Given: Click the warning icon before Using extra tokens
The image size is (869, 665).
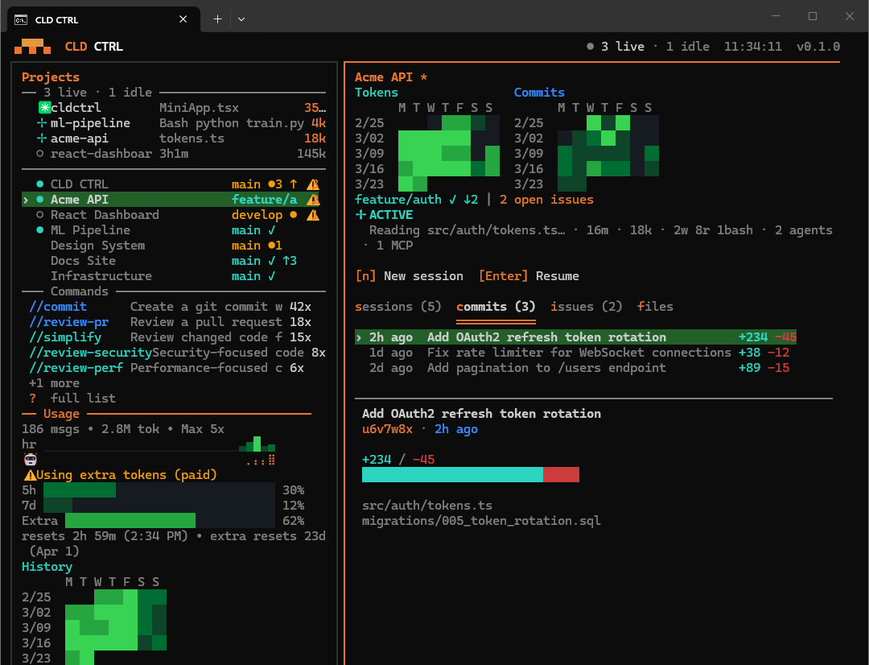Looking at the screenshot, I should tap(30, 475).
